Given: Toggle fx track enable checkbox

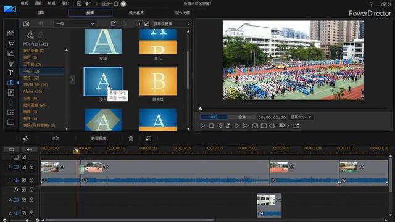Looking at the screenshot, I should (23, 189).
